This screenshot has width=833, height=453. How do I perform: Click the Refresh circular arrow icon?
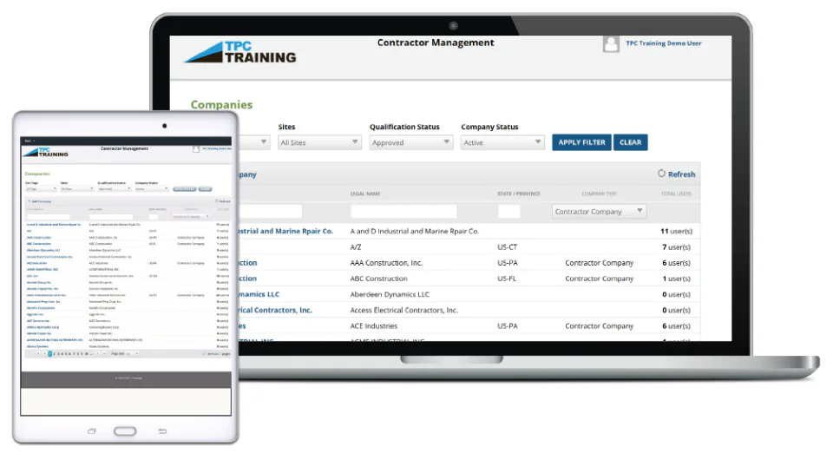click(x=661, y=173)
